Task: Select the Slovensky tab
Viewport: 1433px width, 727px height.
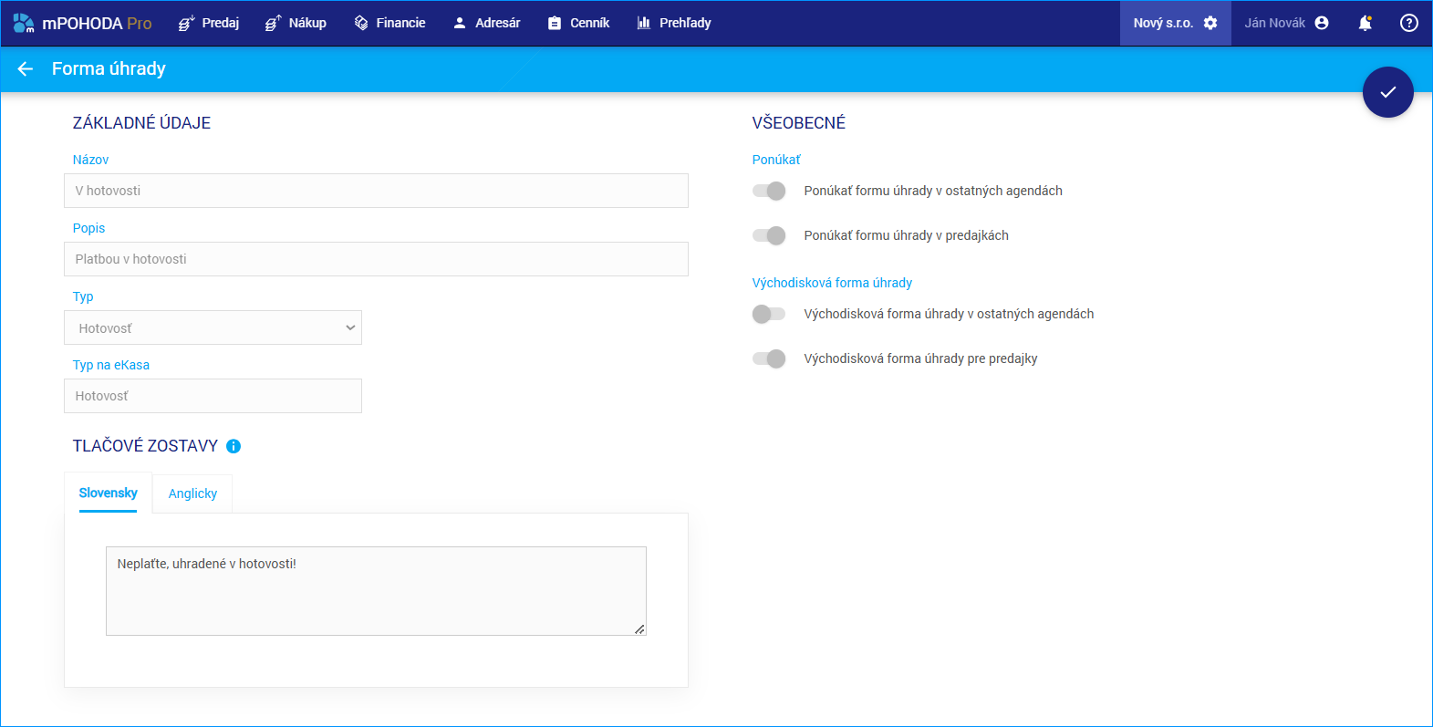Action: click(x=108, y=493)
